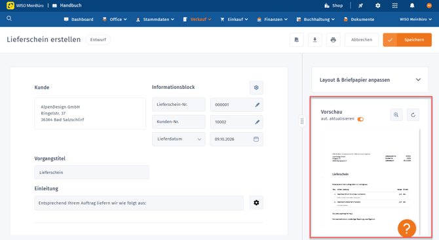Click Speichern
This screenshot has height=240, width=439.
coord(408,40)
